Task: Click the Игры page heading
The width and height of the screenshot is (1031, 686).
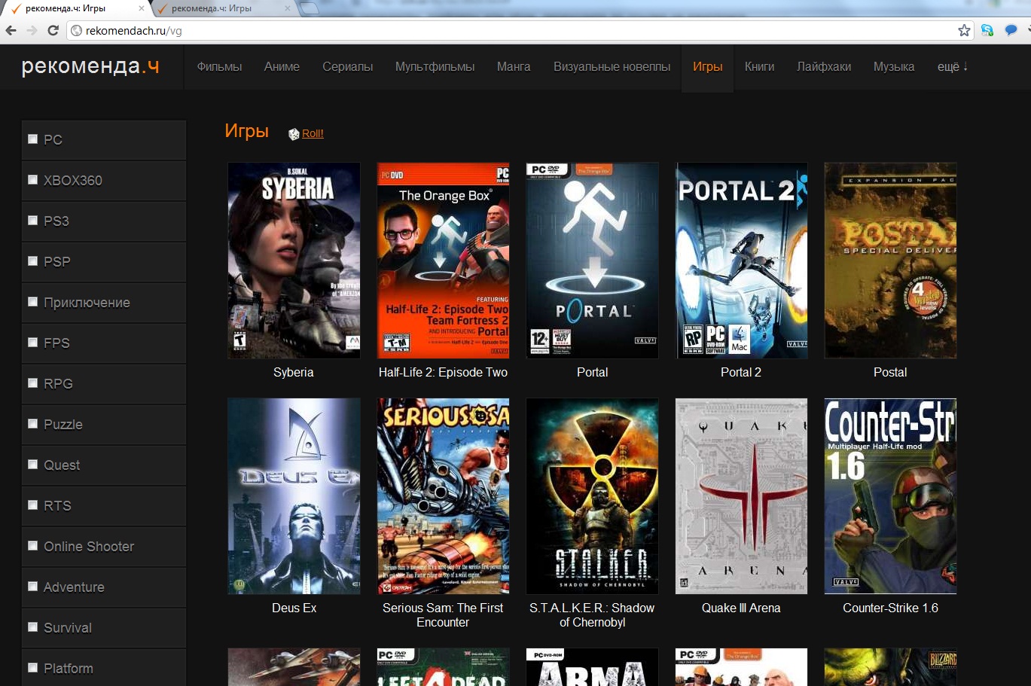Action: click(x=247, y=132)
